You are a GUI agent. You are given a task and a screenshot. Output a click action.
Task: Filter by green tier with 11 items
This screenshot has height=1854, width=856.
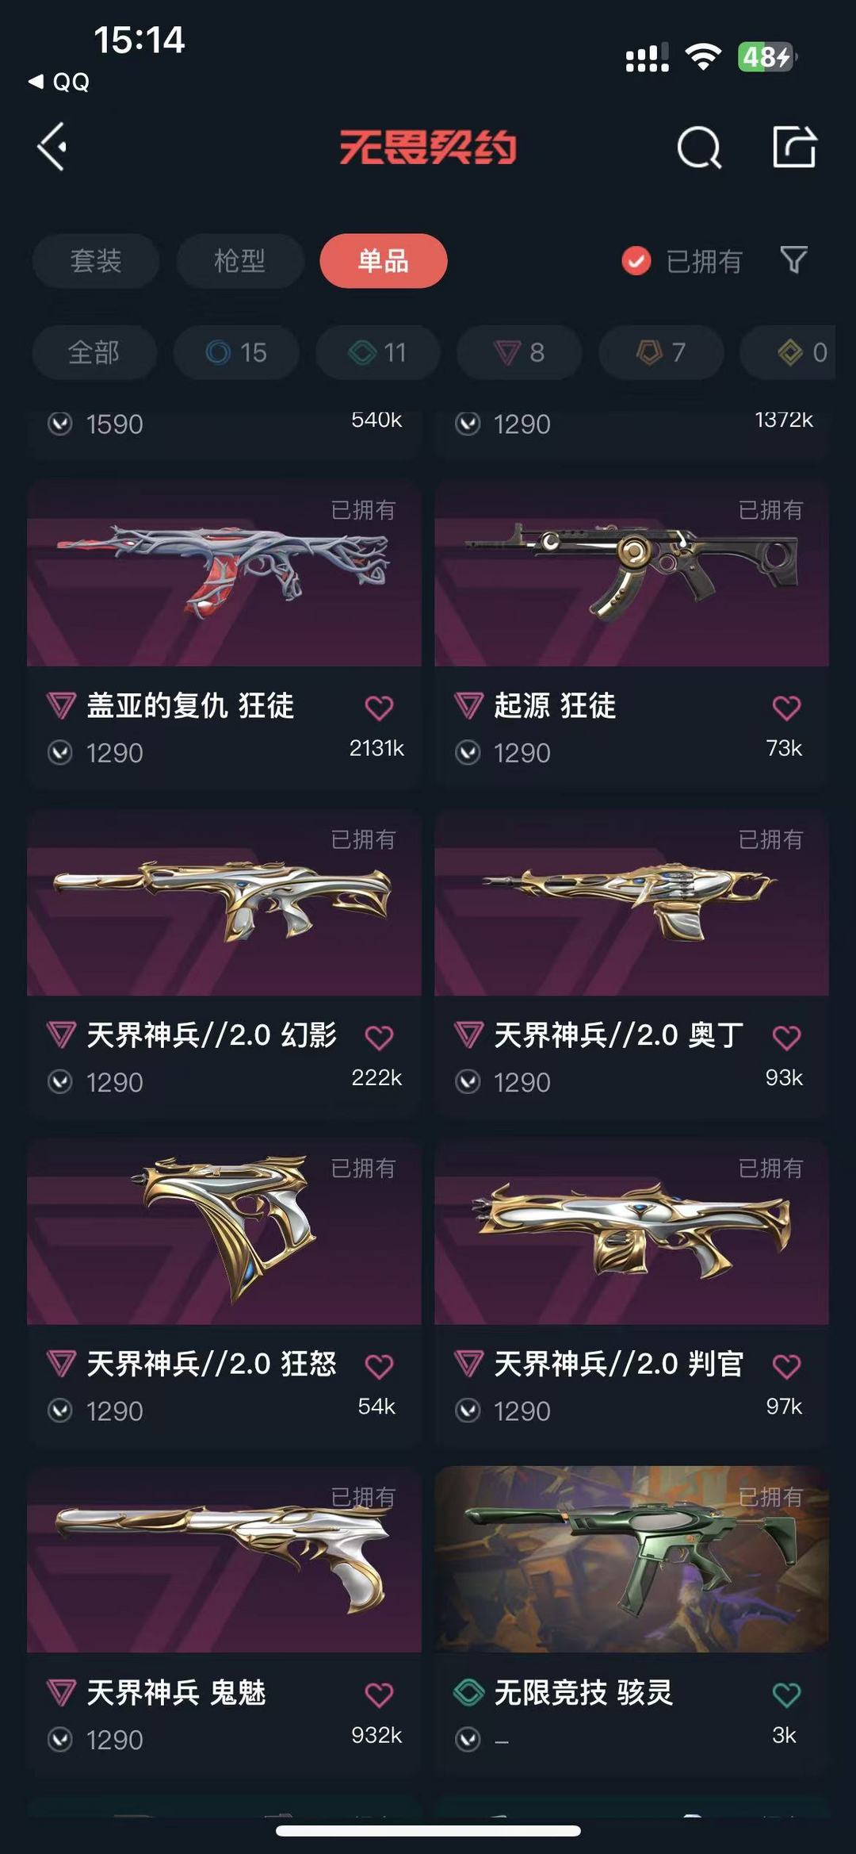pyautogui.click(x=378, y=352)
